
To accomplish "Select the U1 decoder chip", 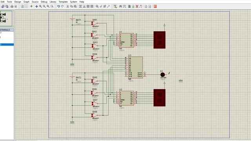I will point(126,40).
